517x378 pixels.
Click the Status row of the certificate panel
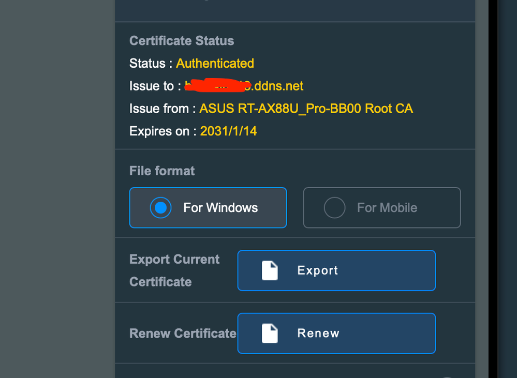click(x=191, y=63)
